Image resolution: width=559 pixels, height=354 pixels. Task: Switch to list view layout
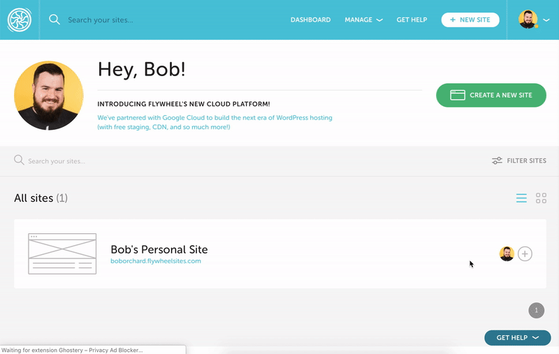pyautogui.click(x=521, y=198)
